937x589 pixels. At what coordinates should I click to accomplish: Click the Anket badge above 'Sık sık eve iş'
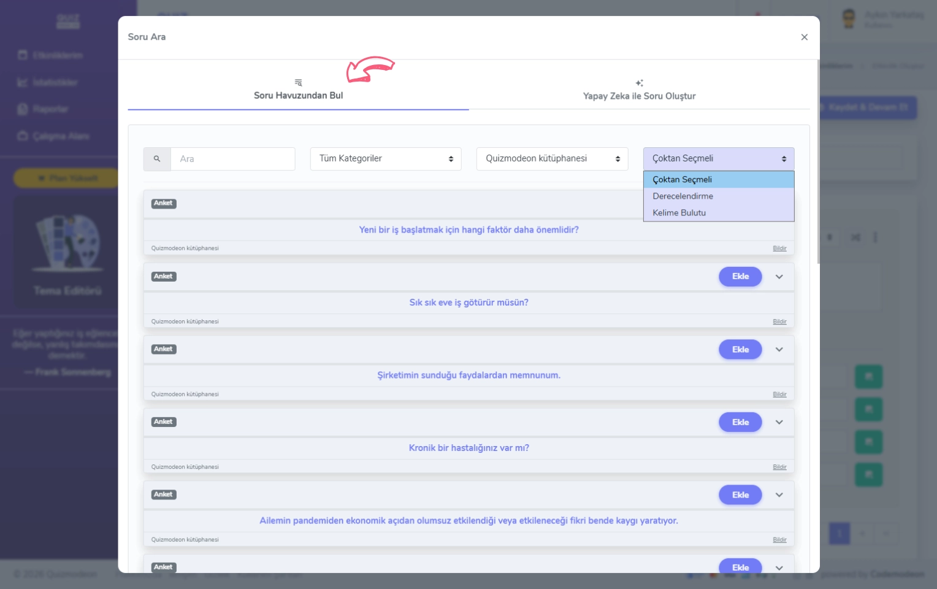click(164, 277)
